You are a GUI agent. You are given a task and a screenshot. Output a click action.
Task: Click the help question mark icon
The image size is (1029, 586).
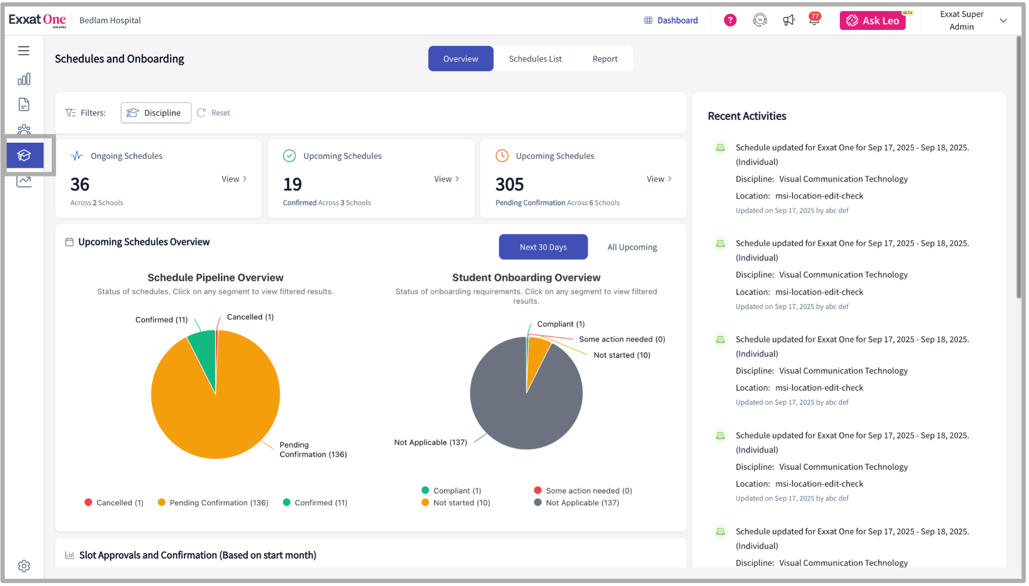(729, 20)
